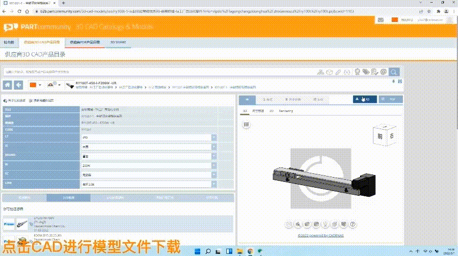This screenshot has width=458, height=256.
Task: Open File Explorer from taskbar
Action: coord(240,251)
